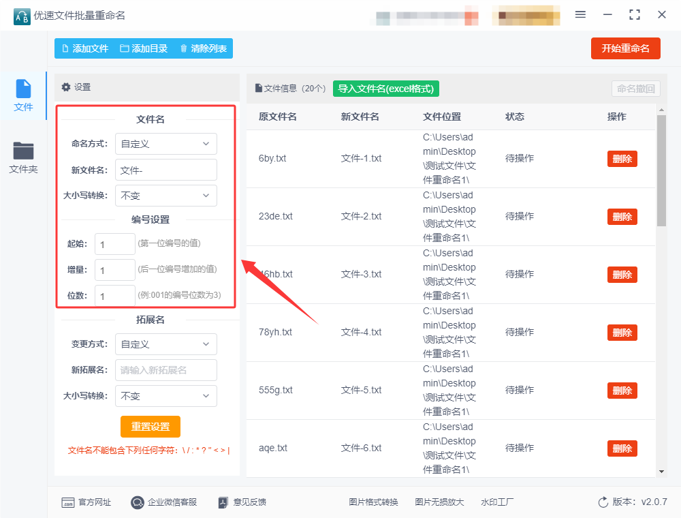Open 企业微信客服 link
The height and width of the screenshot is (518, 681).
click(x=163, y=502)
